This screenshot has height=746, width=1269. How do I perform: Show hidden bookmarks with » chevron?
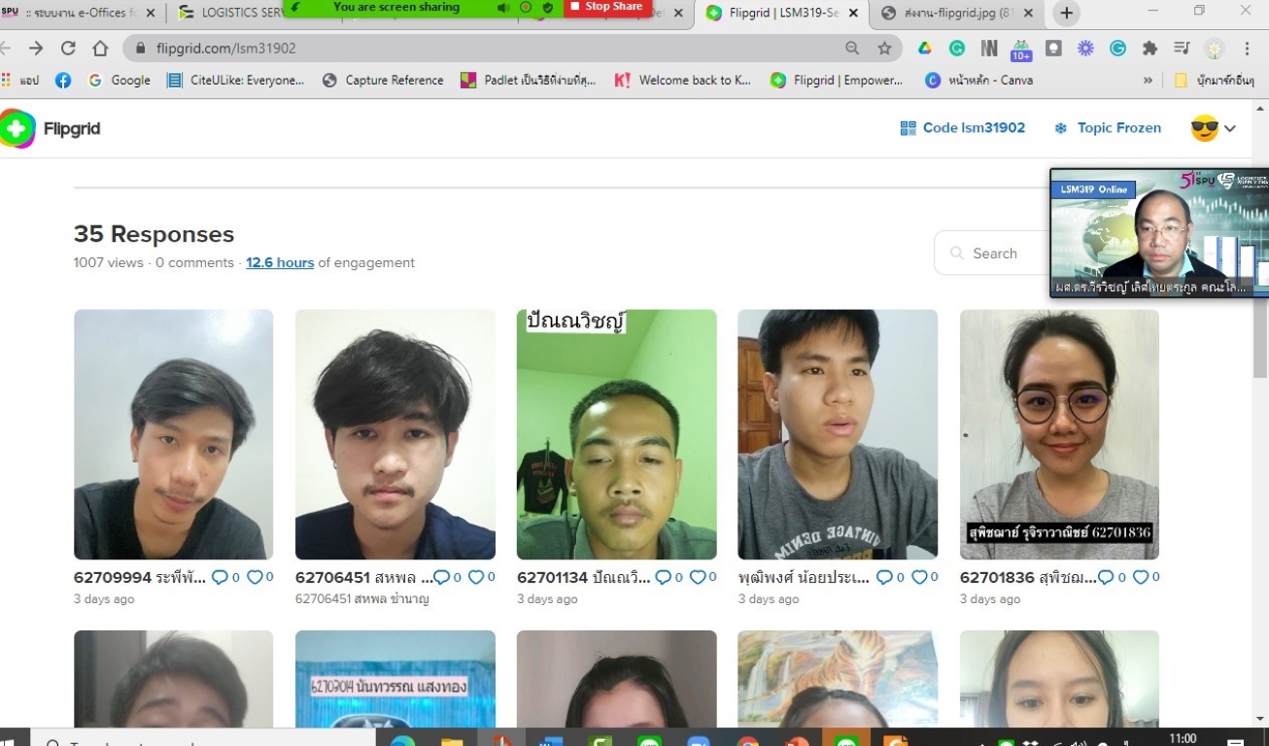(x=1149, y=81)
